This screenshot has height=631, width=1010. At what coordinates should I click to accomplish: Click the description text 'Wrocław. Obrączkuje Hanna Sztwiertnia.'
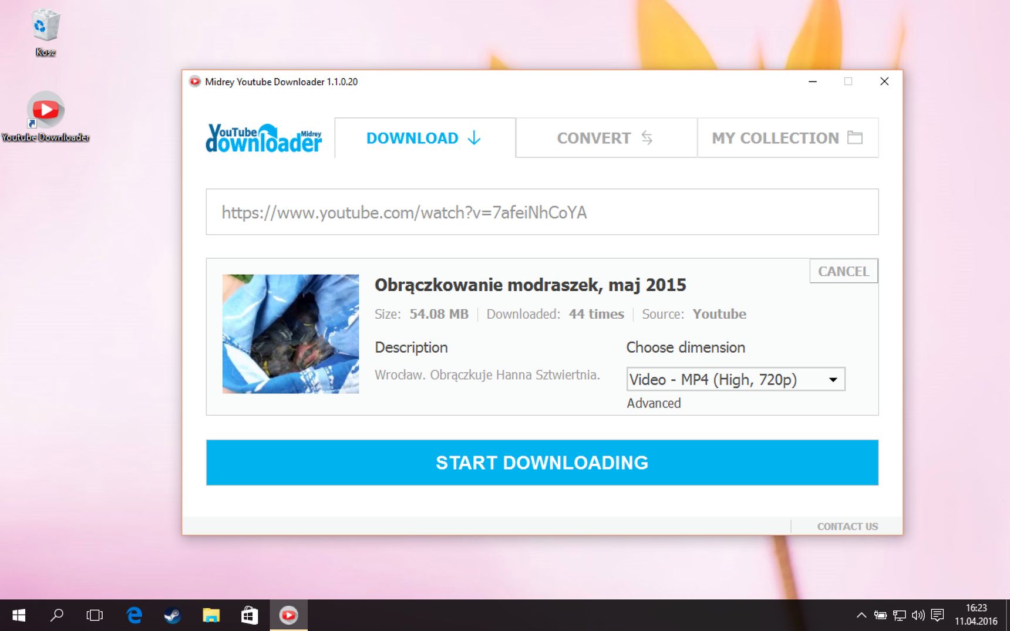click(x=487, y=375)
